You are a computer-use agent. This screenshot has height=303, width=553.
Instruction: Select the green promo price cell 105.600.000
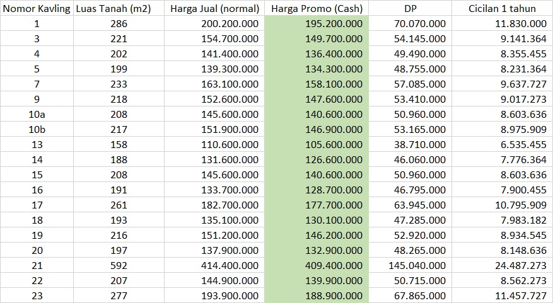point(317,145)
